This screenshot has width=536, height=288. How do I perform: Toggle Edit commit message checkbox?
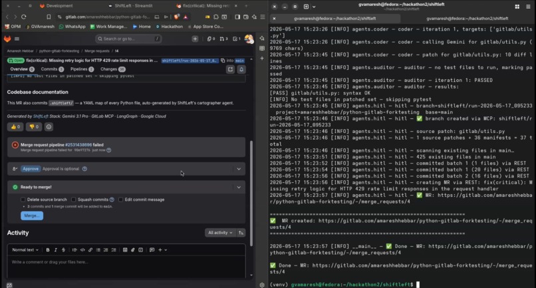(120, 200)
